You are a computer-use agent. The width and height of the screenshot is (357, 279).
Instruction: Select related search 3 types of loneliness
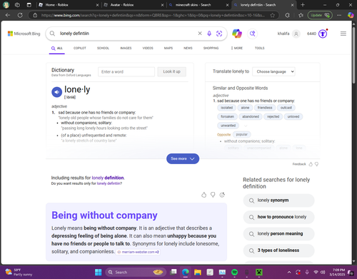point(278,250)
